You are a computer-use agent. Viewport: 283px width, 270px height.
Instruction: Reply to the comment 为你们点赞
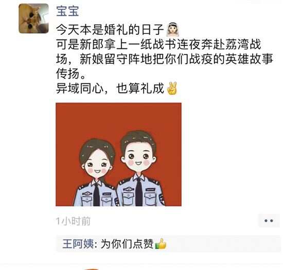(127, 244)
